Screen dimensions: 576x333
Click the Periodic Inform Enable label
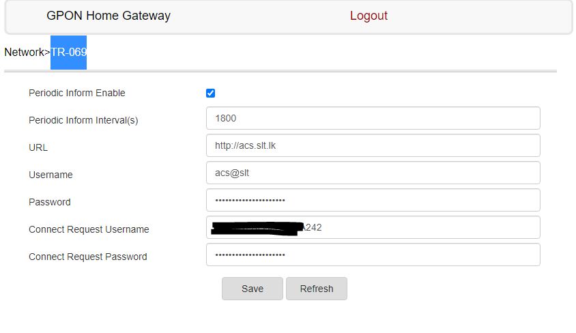[x=76, y=93]
